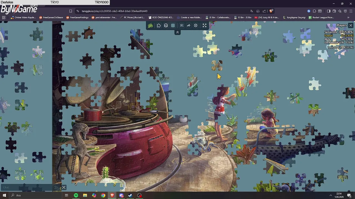Image resolution: width=355 pixels, height=199 pixels.
Task: Open Leo AI sparkle icon
Action: pyautogui.click(x=340, y=11)
